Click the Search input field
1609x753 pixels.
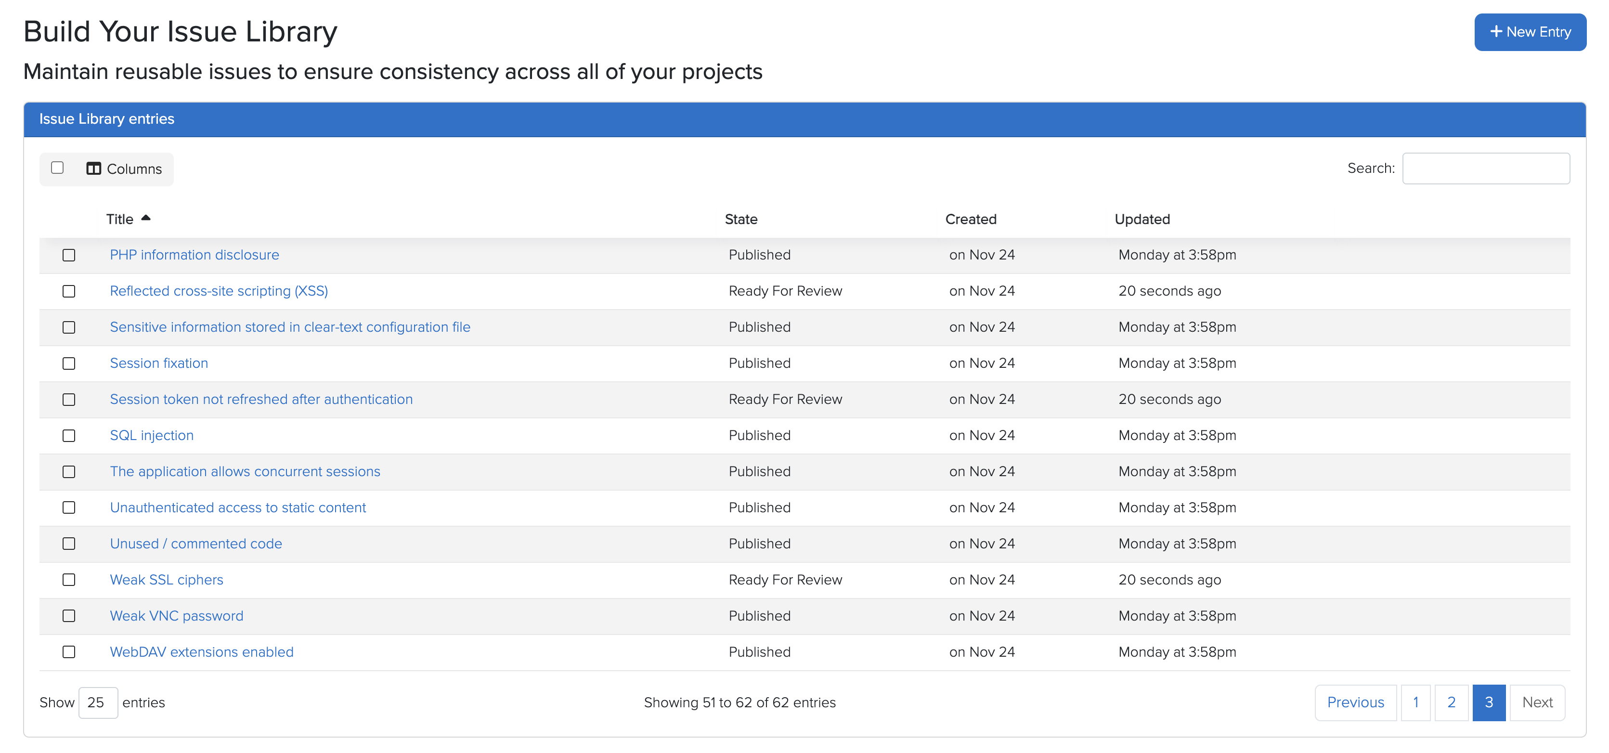tap(1486, 168)
